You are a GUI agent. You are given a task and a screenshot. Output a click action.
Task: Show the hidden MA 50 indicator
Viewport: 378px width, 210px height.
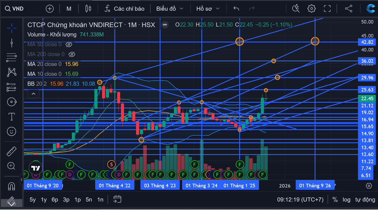(x=69, y=44)
